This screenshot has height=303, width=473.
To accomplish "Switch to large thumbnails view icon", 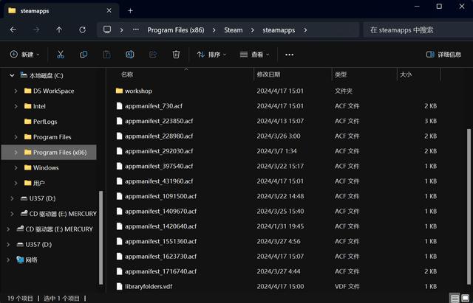I will pyautogui.click(x=466, y=298).
